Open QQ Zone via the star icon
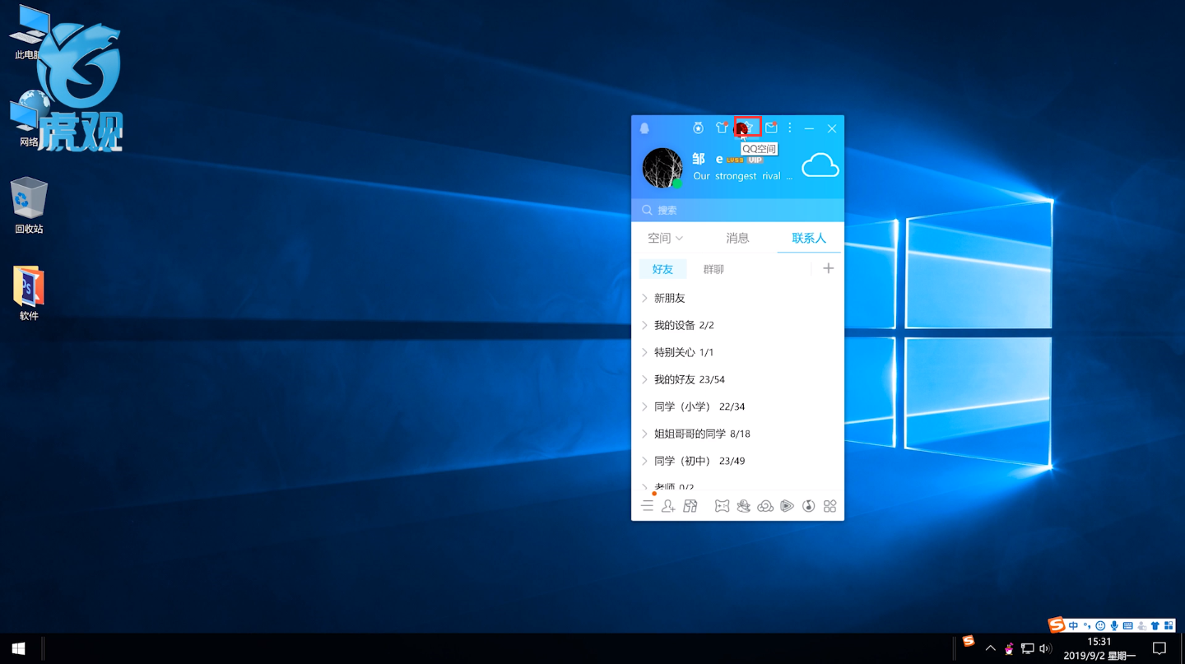 (747, 128)
